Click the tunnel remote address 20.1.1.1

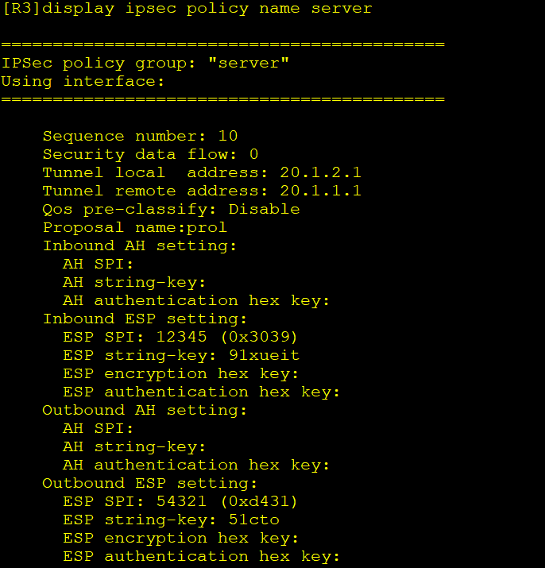320,191
